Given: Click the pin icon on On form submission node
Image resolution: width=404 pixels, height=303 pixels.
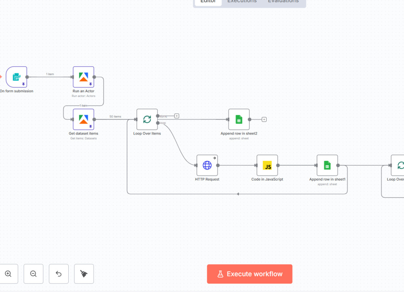Looking at the screenshot, I should [x=23, y=84].
